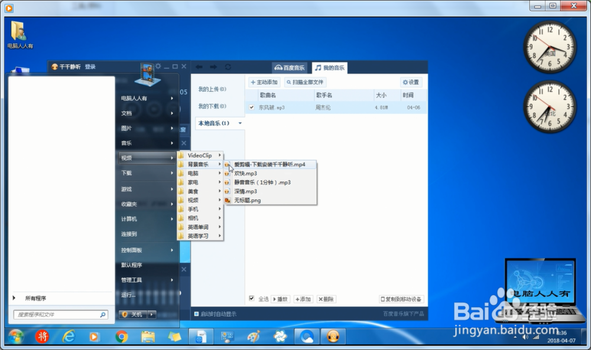Open 千千静听 settings gear icon
This screenshot has width=591, height=350.
click(158, 66)
